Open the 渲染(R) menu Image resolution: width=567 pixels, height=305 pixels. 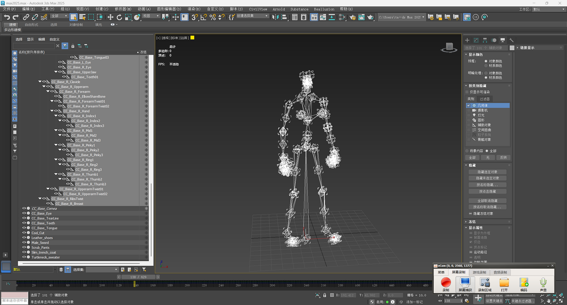[194, 9]
